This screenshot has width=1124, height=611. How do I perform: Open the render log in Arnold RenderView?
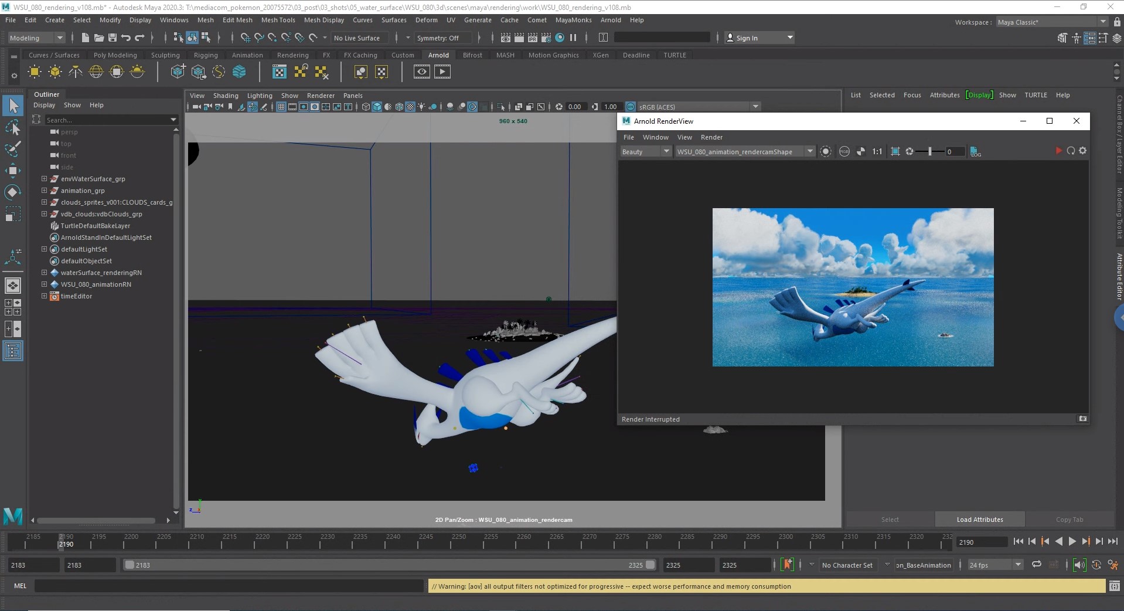click(x=975, y=151)
